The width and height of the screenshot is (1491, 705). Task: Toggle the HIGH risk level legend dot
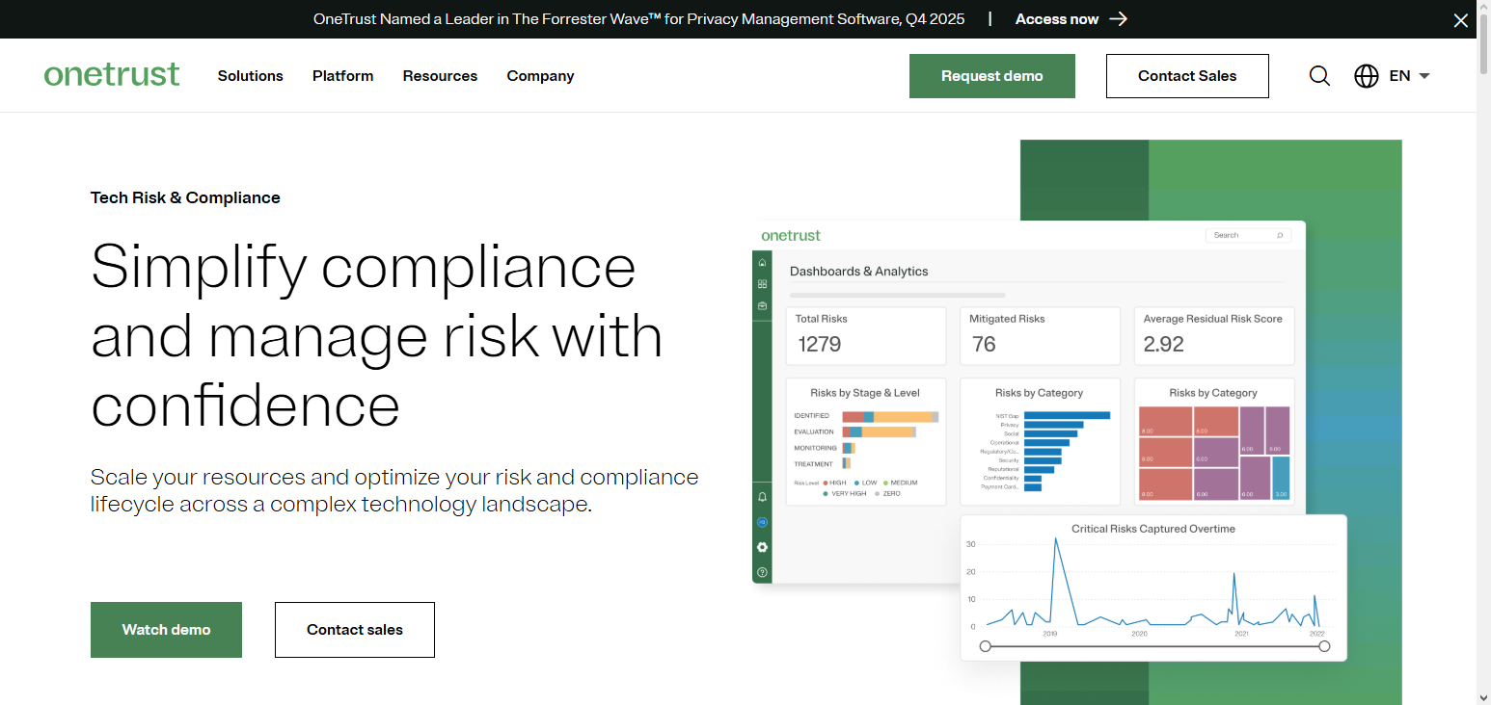point(826,483)
